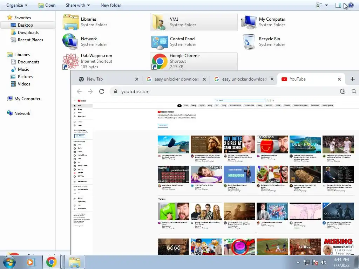
Task: Open the Organize dropdown menu
Action: pyautogui.click(x=17, y=5)
